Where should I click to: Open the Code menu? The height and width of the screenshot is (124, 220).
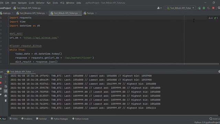[x=31, y=3]
